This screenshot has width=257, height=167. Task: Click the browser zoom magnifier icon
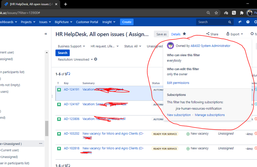click(x=208, y=13)
